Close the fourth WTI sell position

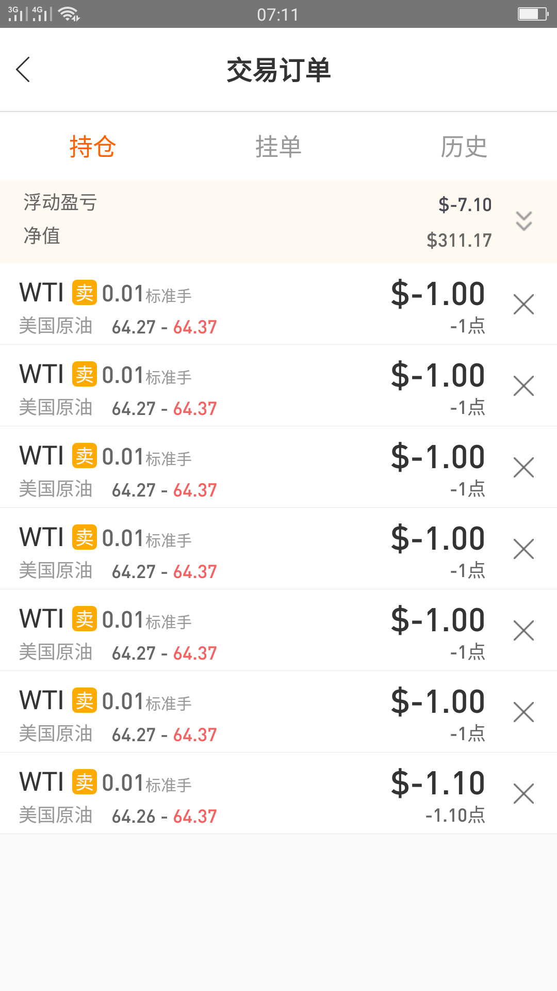coord(523,549)
